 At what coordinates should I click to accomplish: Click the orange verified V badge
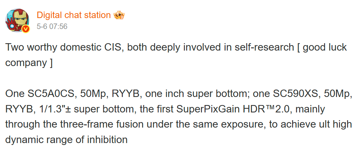tap(26, 29)
